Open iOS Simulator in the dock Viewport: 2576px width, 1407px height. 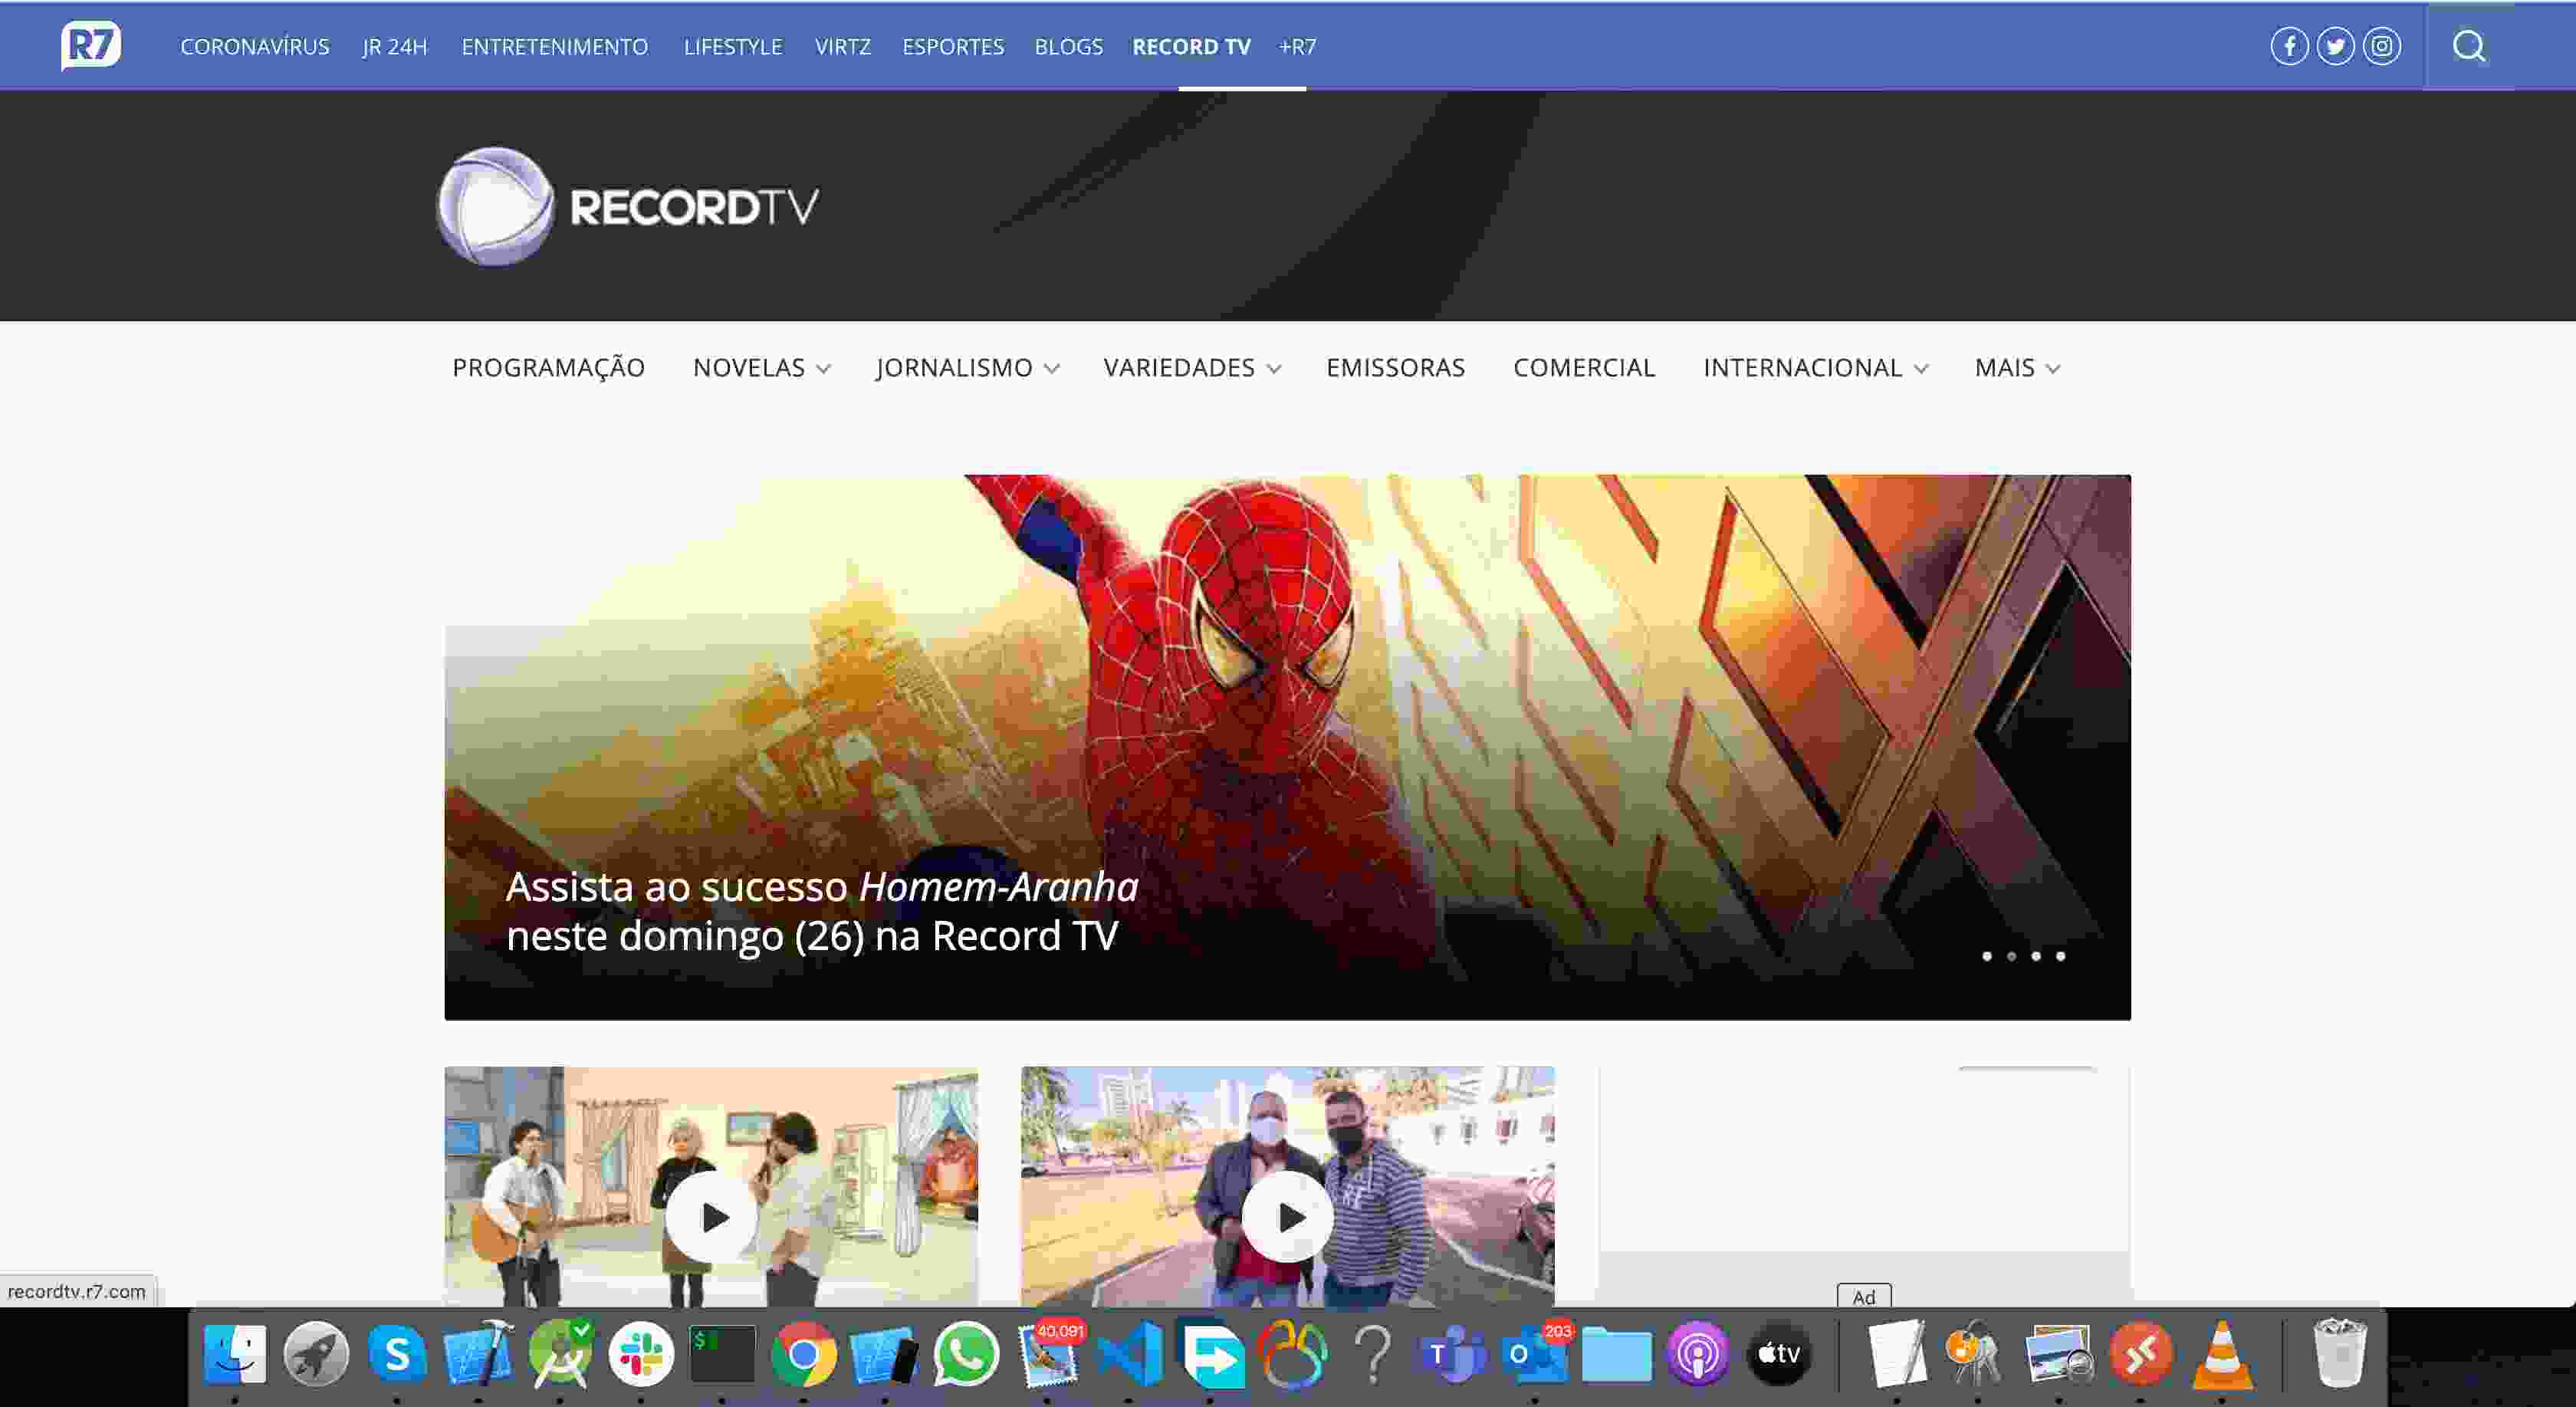[x=884, y=1355]
